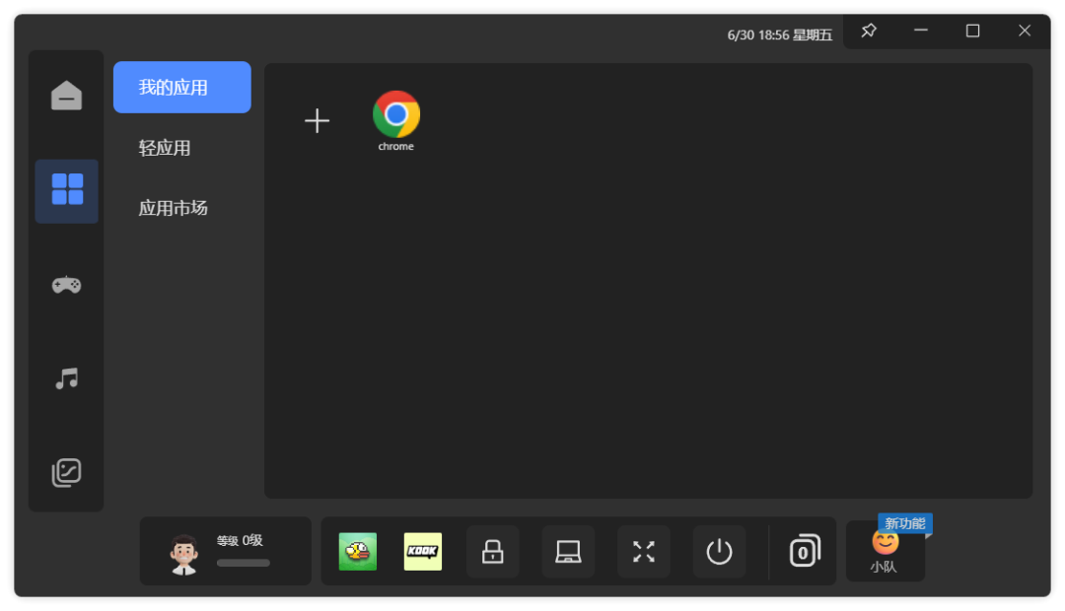Click the user avatar picture

[x=184, y=553]
